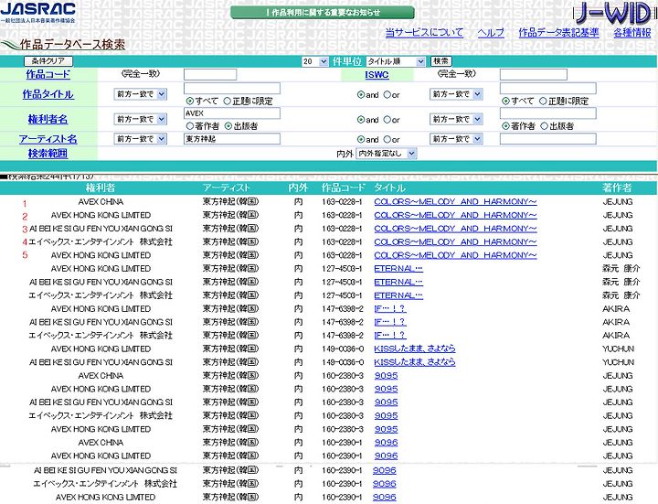Click the second 作品タイトル input field

(548, 88)
